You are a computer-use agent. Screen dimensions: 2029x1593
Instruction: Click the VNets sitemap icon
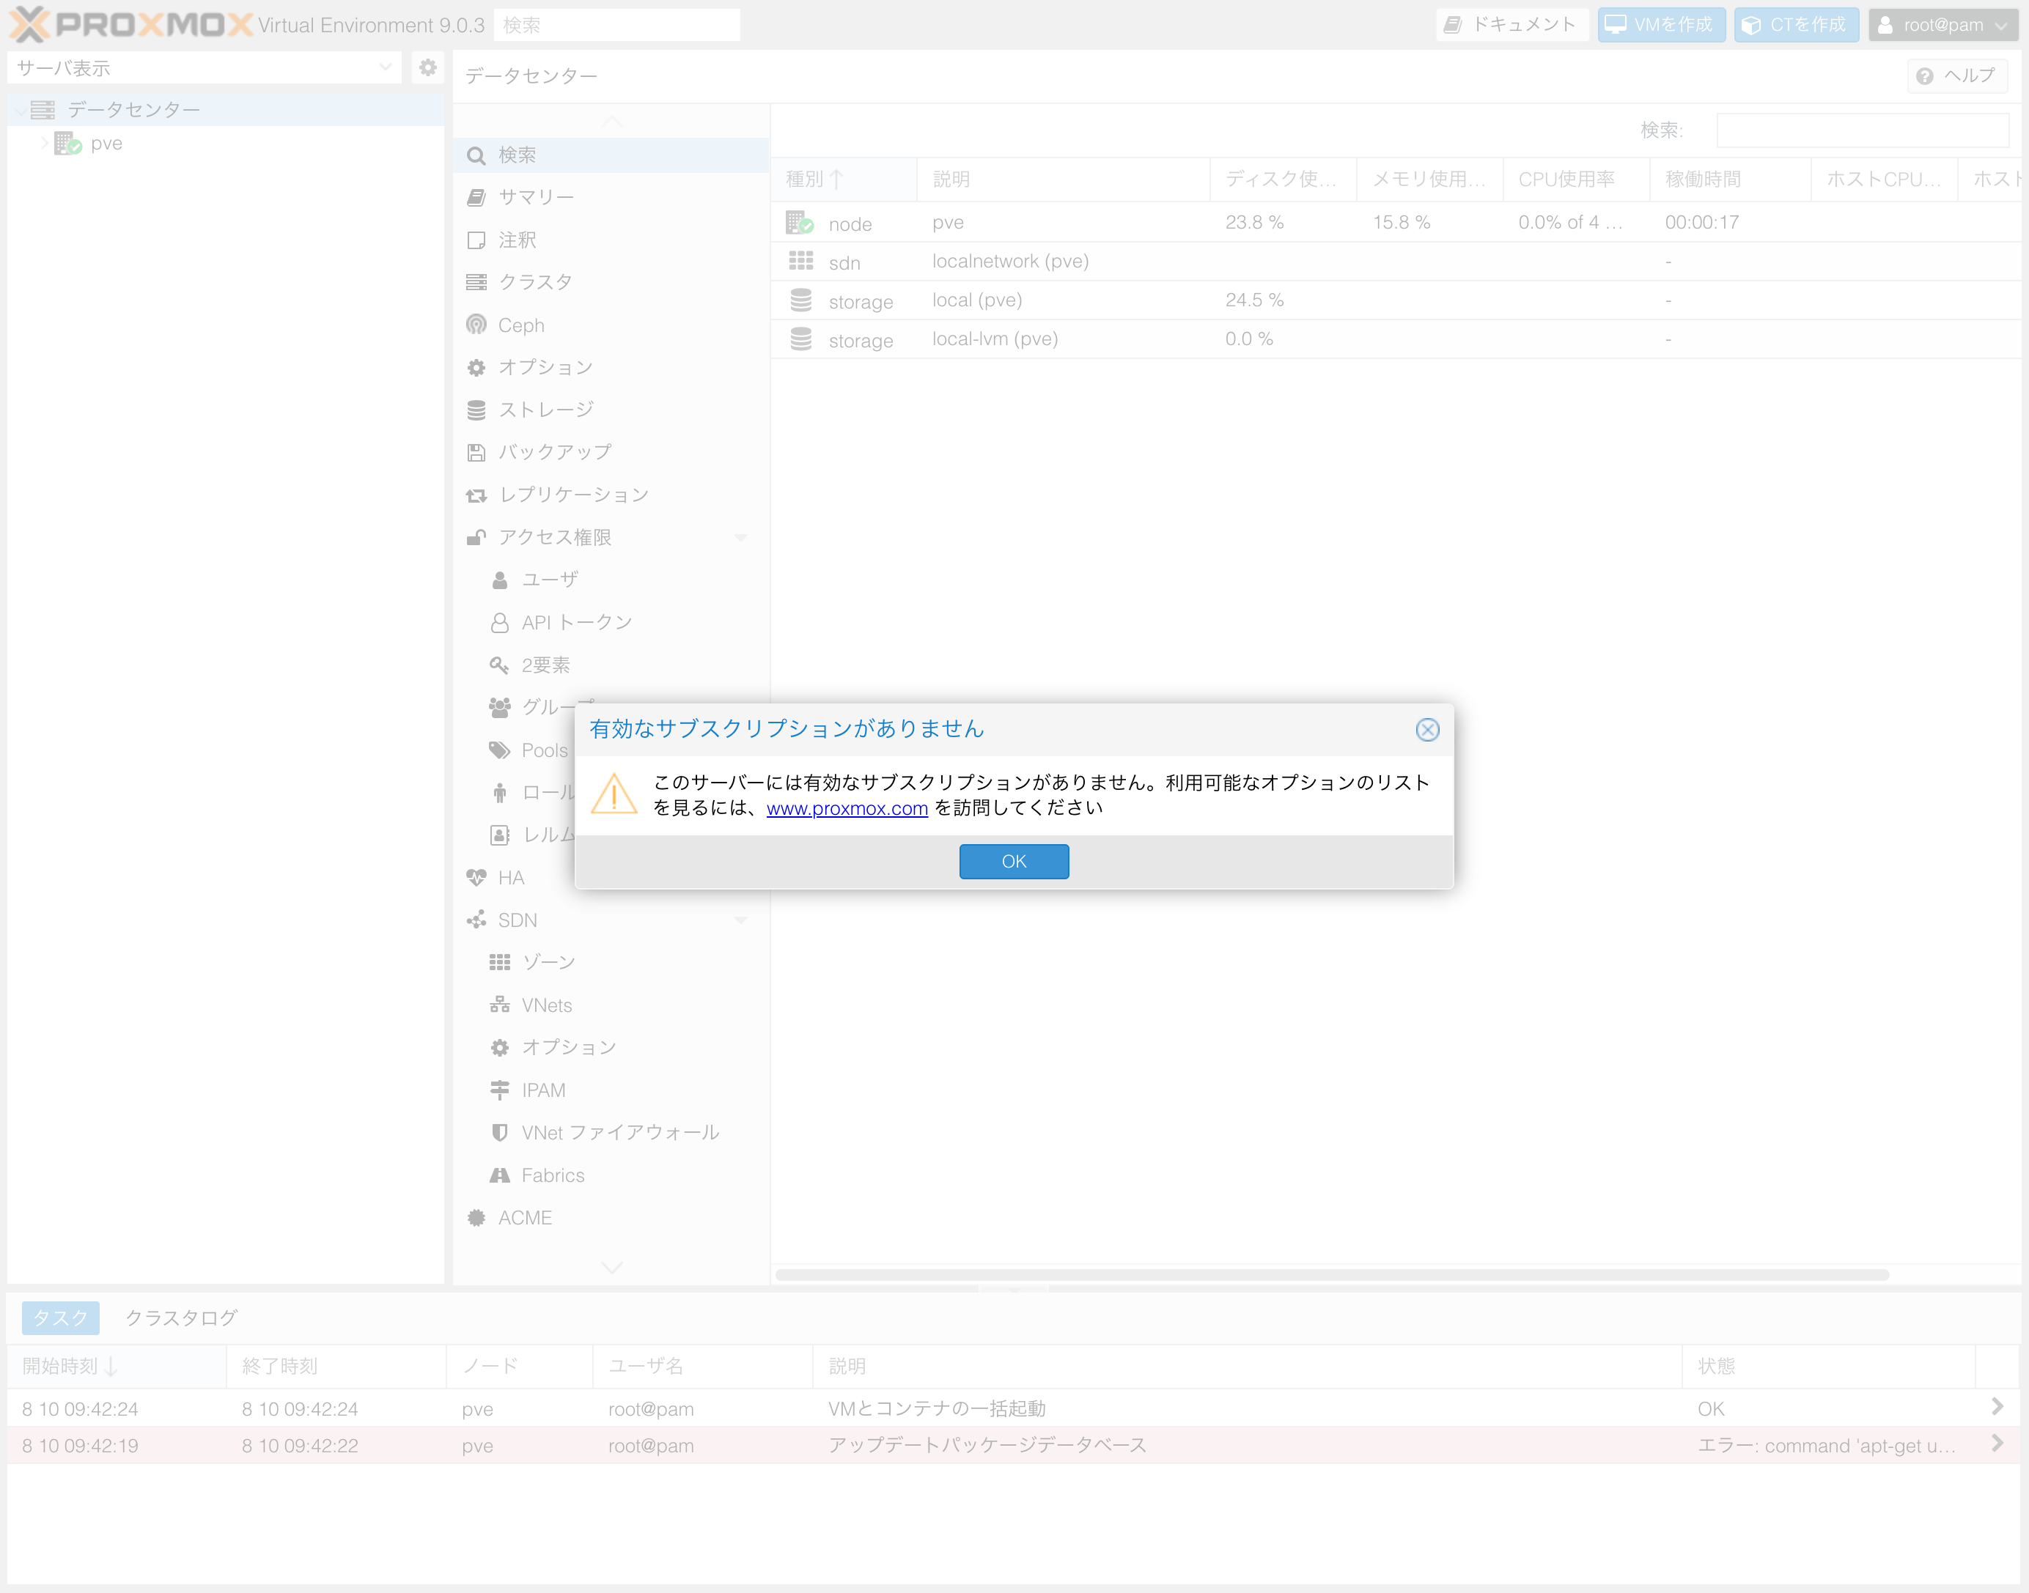click(499, 1005)
